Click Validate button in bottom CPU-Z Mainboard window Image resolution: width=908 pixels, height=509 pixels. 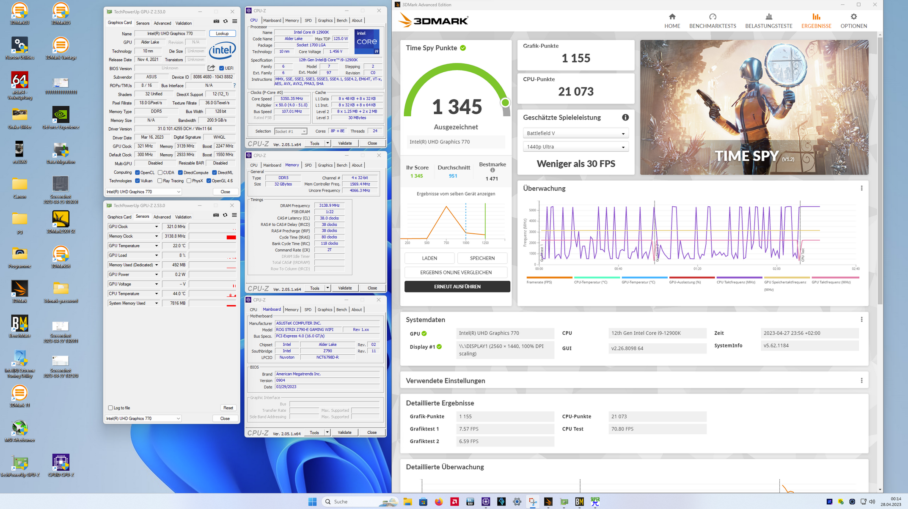tap(344, 432)
